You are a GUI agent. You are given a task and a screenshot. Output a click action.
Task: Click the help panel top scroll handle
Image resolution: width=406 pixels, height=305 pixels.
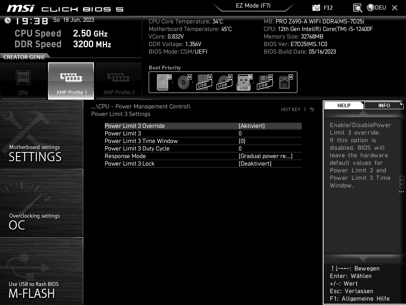(x=363, y=112)
